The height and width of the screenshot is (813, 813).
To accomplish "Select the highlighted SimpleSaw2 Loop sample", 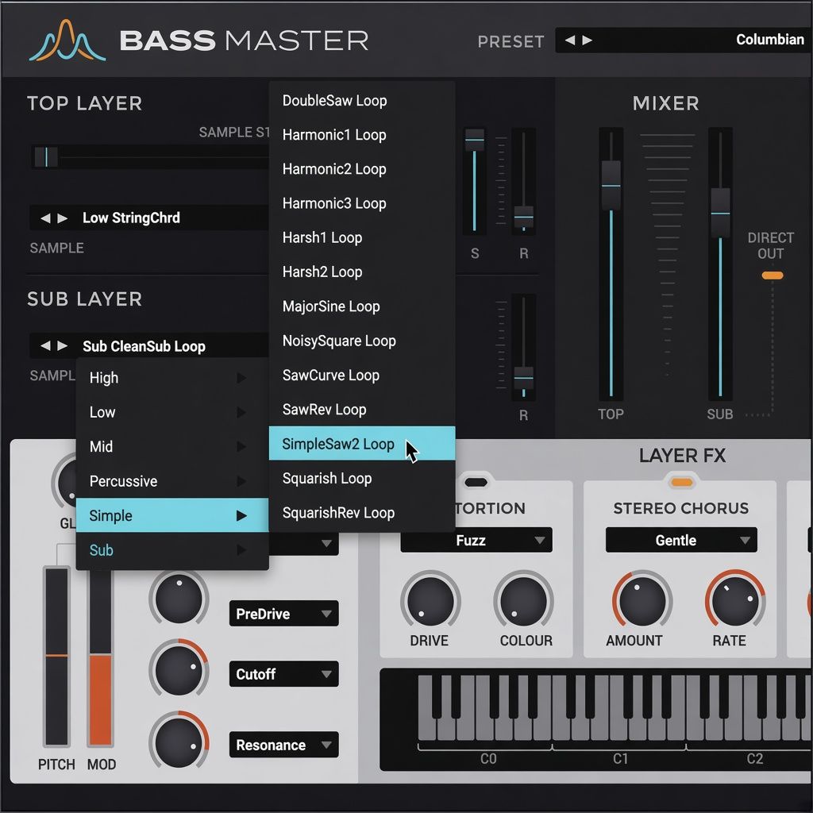I will pos(362,443).
